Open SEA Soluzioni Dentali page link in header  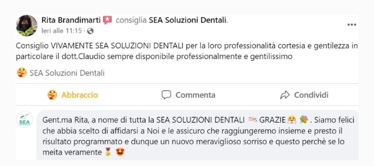(187, 20)
